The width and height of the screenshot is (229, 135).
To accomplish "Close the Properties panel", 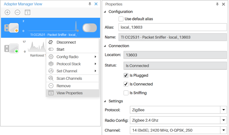I will (x=223, y=4).
